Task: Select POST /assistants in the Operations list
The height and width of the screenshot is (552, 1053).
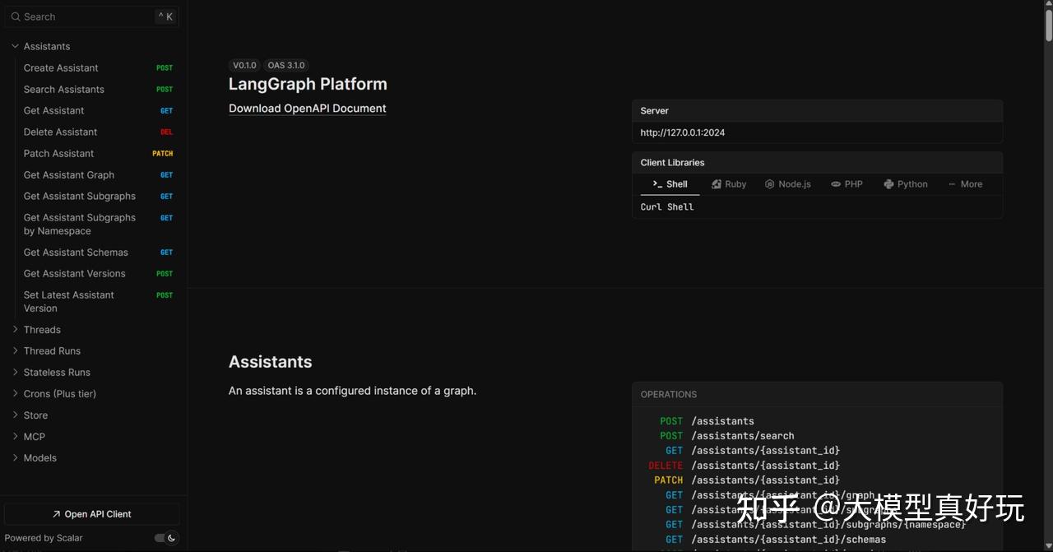Action: [723, 420]
